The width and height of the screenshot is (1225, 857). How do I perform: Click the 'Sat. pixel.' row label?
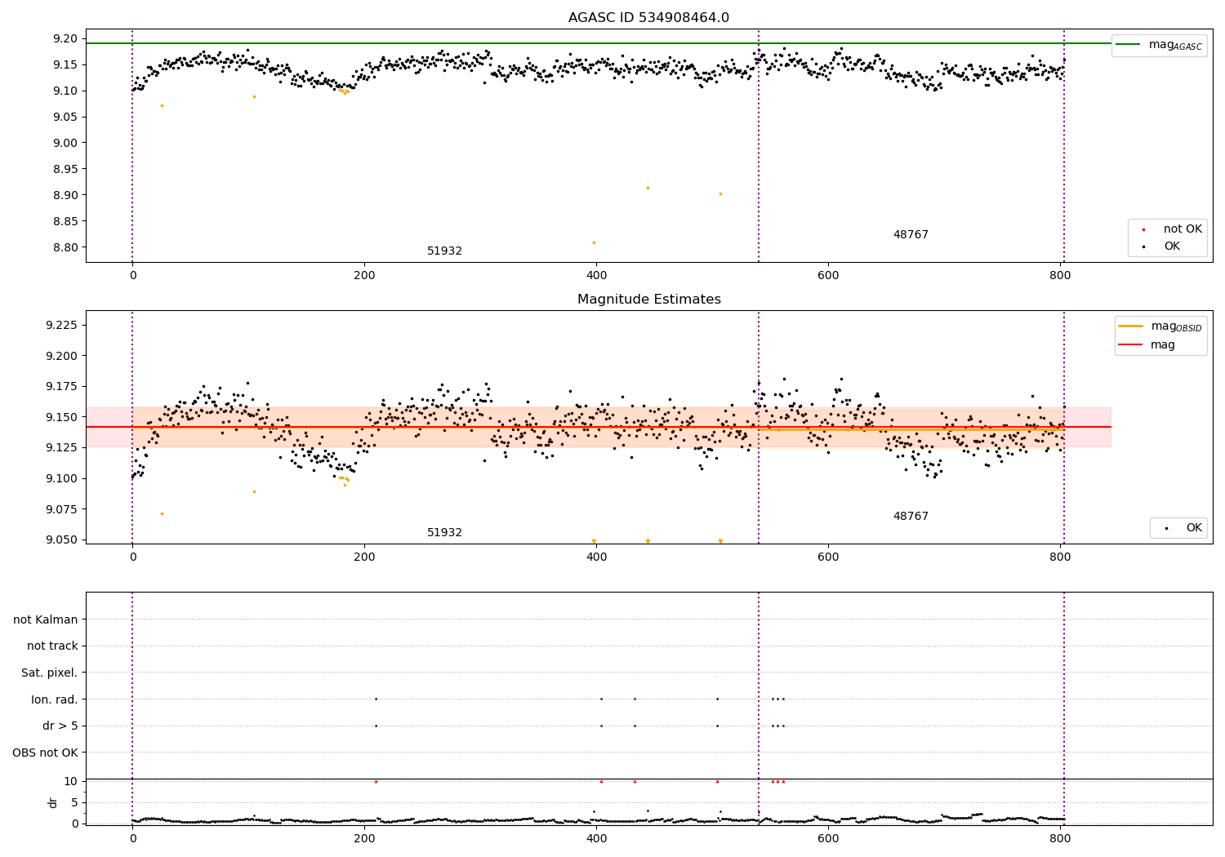(50, 673)
